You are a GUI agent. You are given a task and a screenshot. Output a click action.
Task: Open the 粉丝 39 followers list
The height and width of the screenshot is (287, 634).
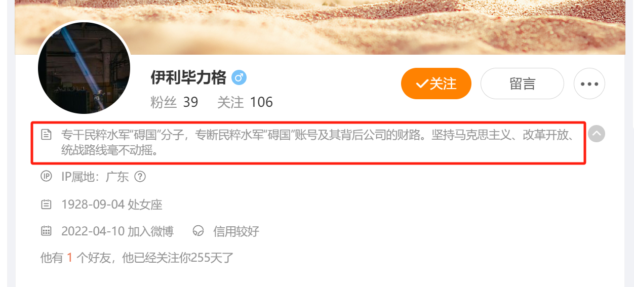click(x=174, y=102)
